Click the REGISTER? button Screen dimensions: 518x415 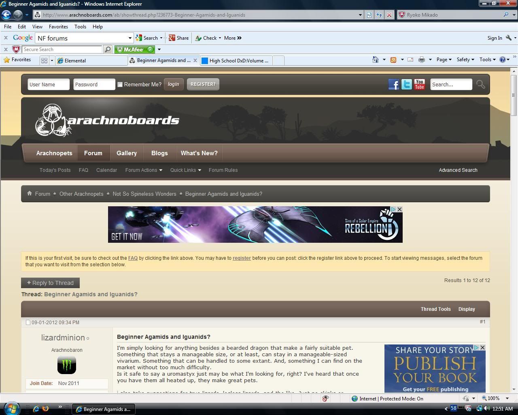point(203,84)
